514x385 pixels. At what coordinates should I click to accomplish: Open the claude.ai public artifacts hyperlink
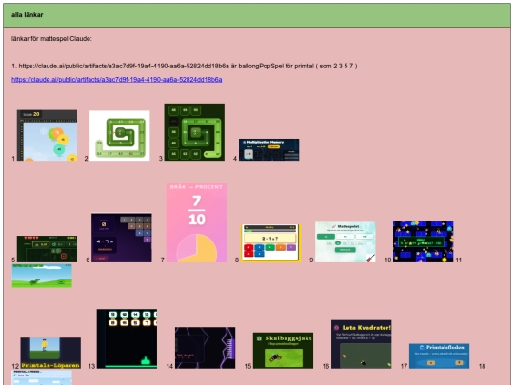117,80
